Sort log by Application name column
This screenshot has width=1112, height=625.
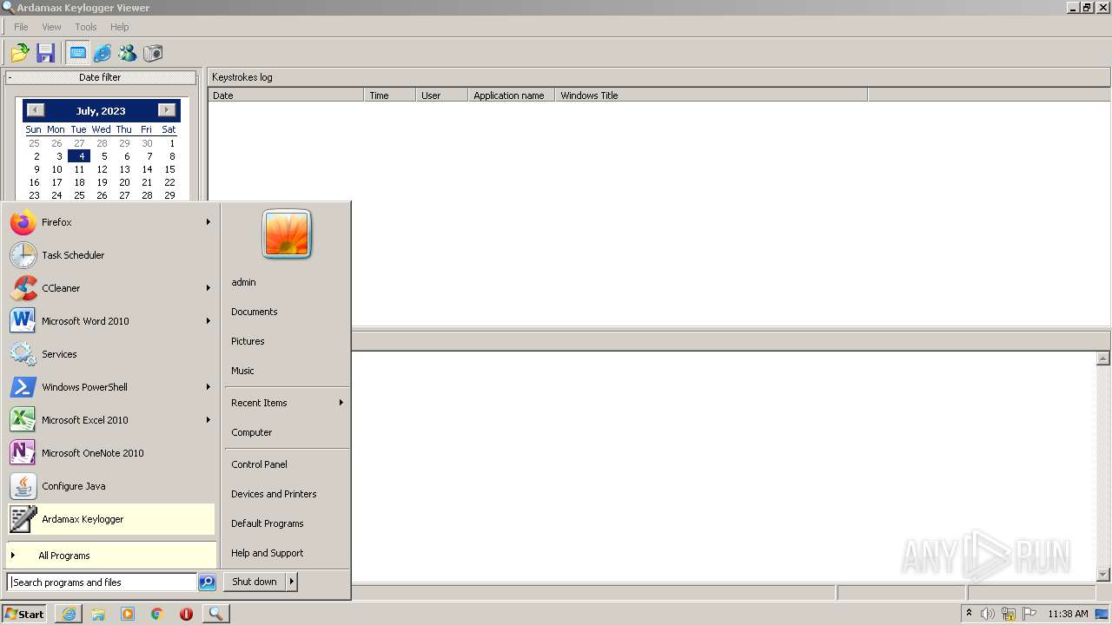click(x=511, y=95)
